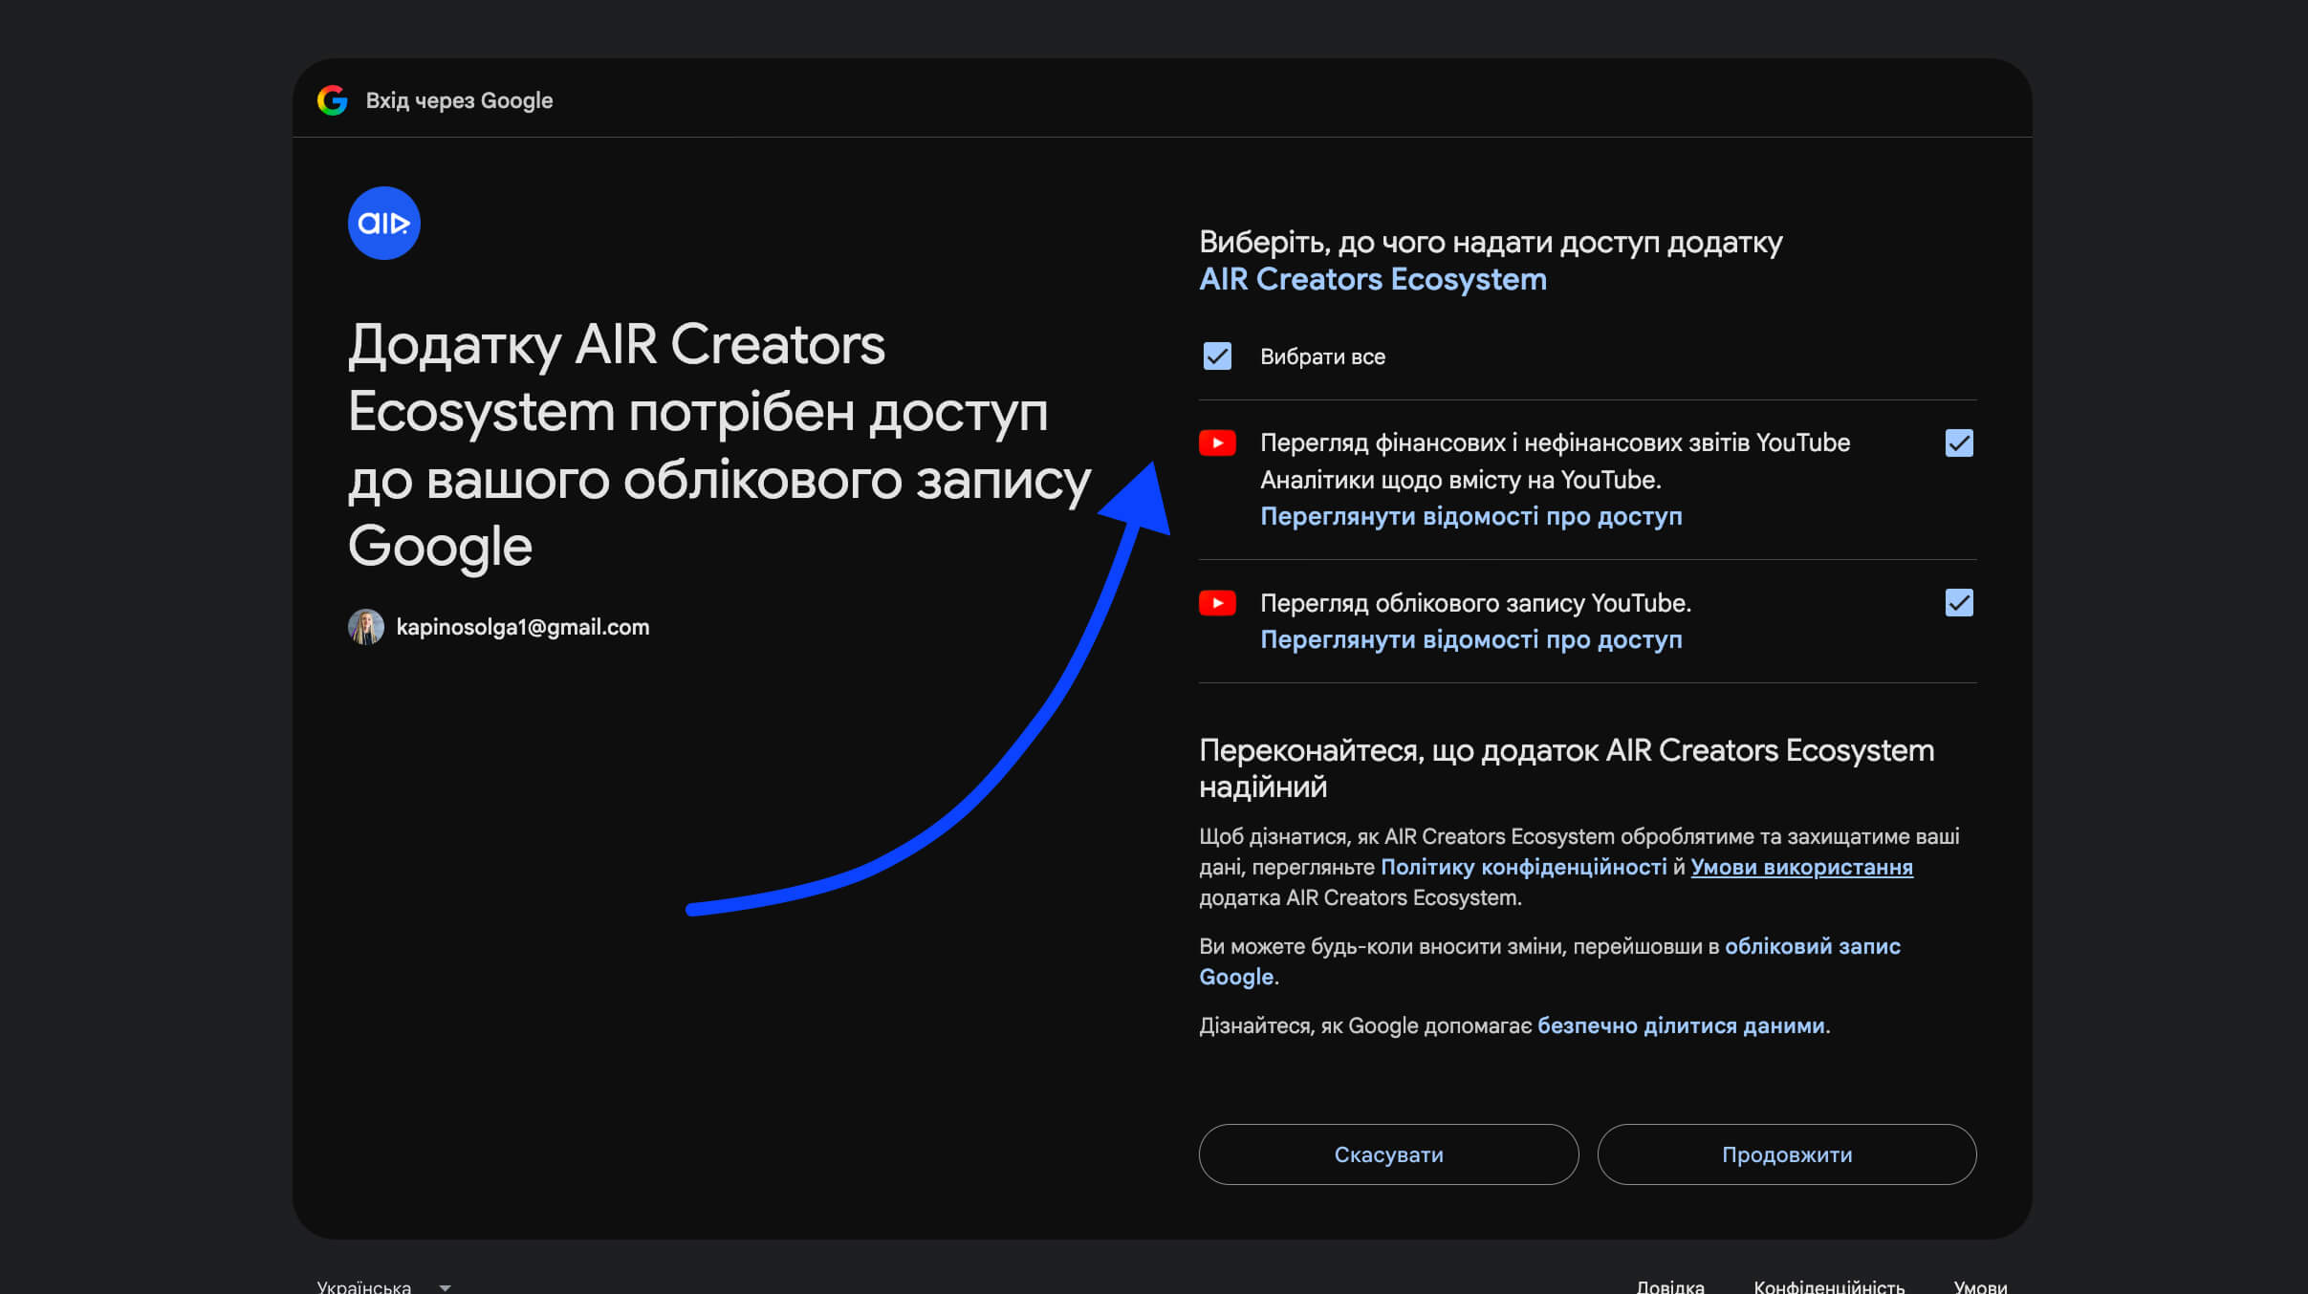Click the Скасувати button
This screenshot has width=2308, height=1294.
[x=1388, y=1154]
